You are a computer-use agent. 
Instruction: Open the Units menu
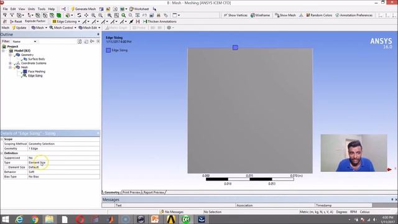(31, 9)
